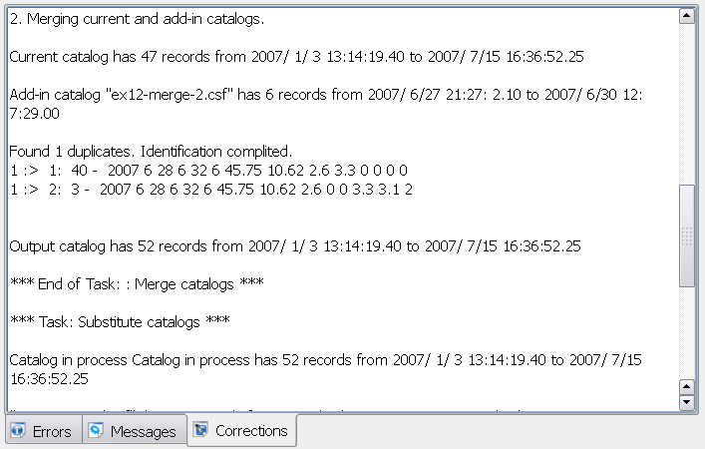Click the "Found 1 duplicates" log line

(151, 152)
